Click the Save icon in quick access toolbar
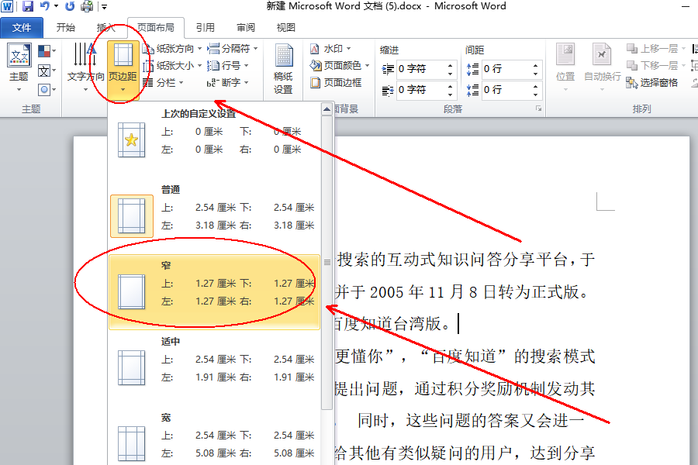The image size is (698, 465). point(28,6)
